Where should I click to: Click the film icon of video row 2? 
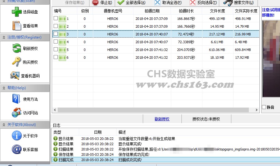click(62, 26)
